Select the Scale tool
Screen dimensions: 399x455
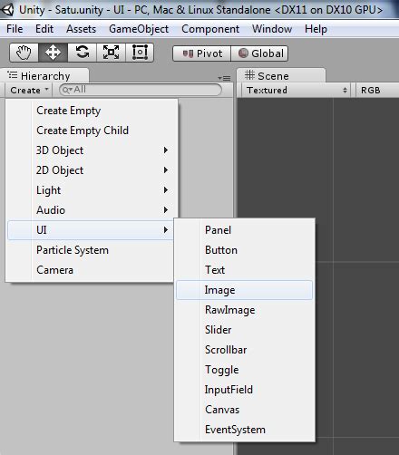(x=111, y=53)
